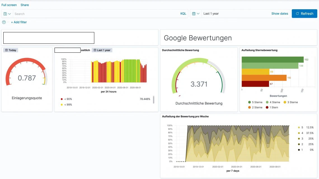The width and height of the screenshot is (319, 179).
Task: Open the saved query menu icon
Action: (x=5, y=14)
